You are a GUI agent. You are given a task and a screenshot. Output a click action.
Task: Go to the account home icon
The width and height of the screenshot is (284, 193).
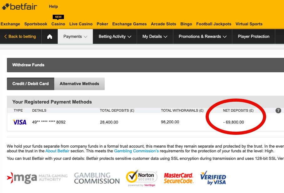tap(50, 37)
